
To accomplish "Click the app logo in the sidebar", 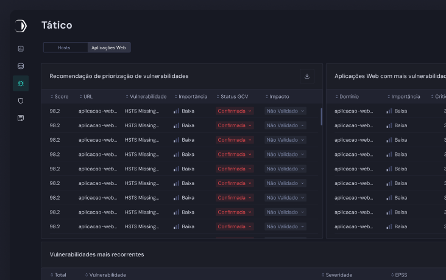I will point(21,26).
